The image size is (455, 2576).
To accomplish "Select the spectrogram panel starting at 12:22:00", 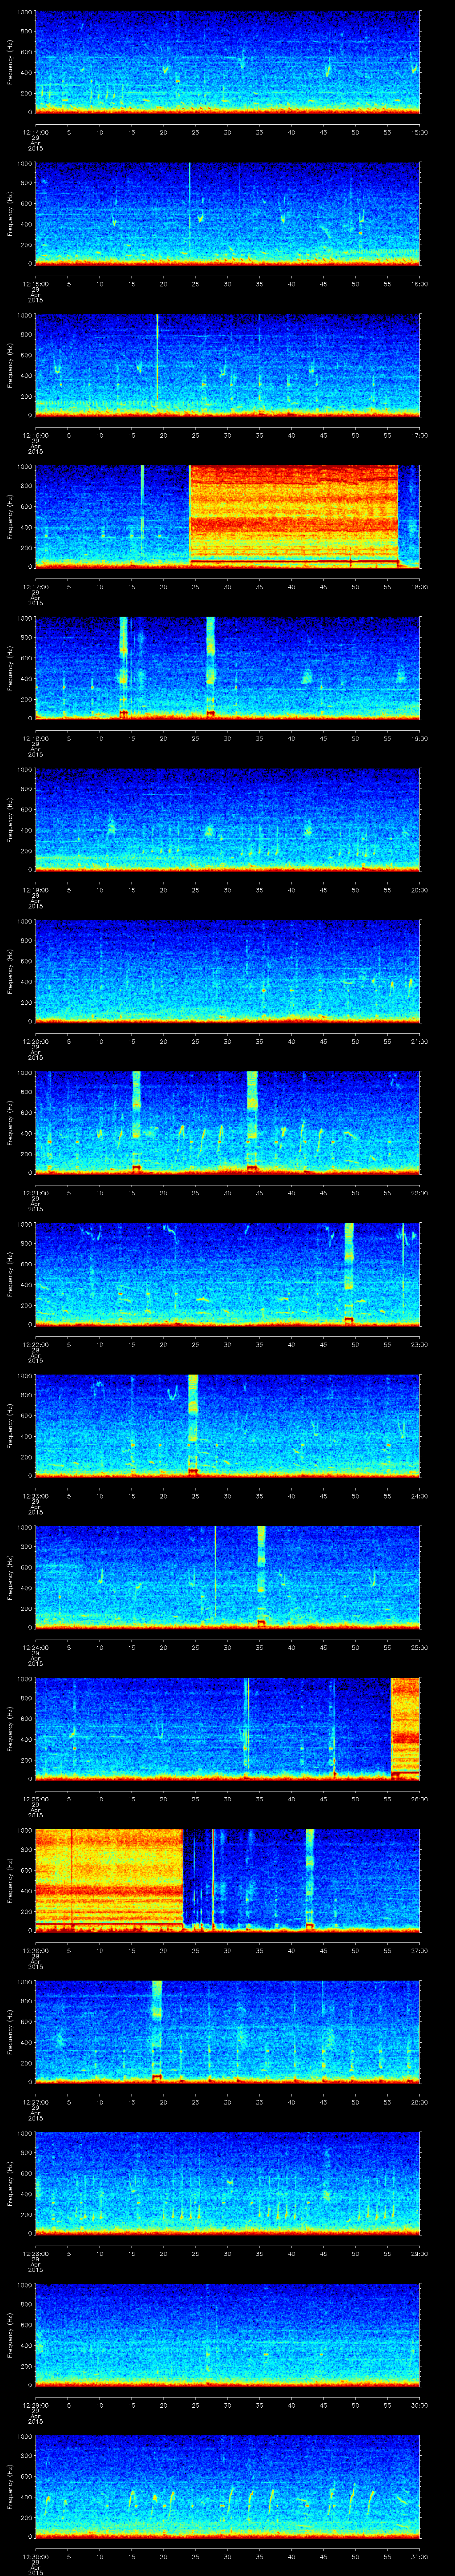I will [227, 1274].
